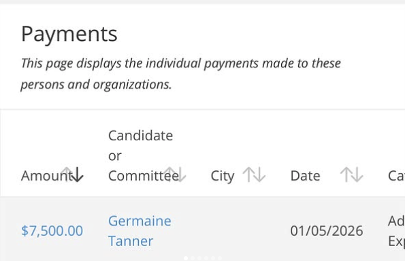Image resolution: width=405 pixels, height=261 pixels.
Task: Select the Date column header label
Action: click(306, 176)
